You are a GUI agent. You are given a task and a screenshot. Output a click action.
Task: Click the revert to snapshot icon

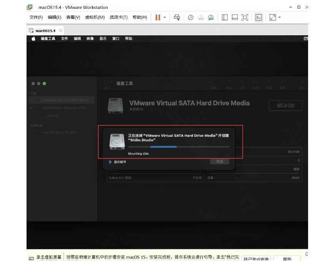201,18
